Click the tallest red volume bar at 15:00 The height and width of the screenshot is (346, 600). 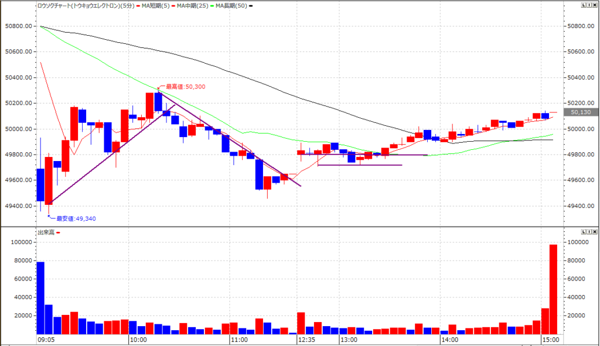553,289
